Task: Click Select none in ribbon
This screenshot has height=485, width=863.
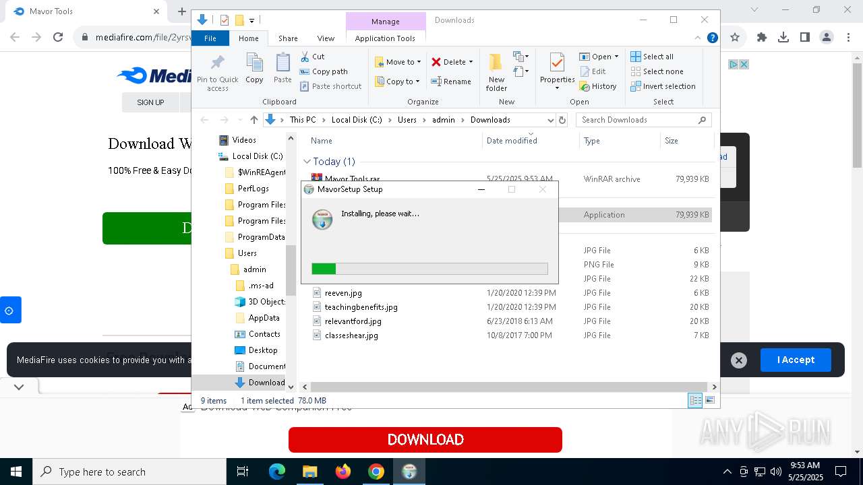Action: [657, 71]
